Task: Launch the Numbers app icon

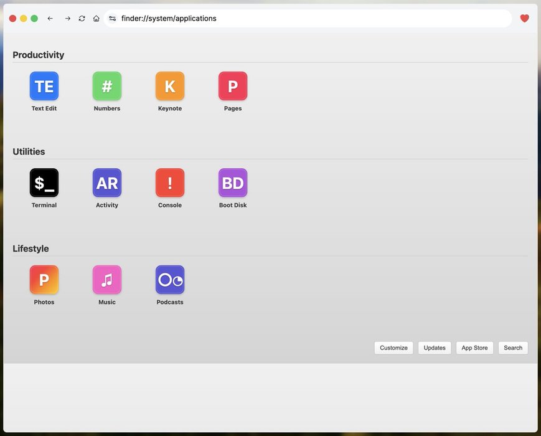Action: click(x=107, y=86)
